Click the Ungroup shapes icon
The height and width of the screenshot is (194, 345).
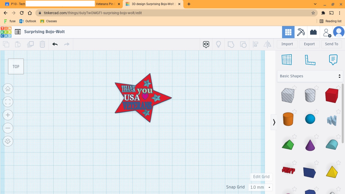tap(243, 44)
